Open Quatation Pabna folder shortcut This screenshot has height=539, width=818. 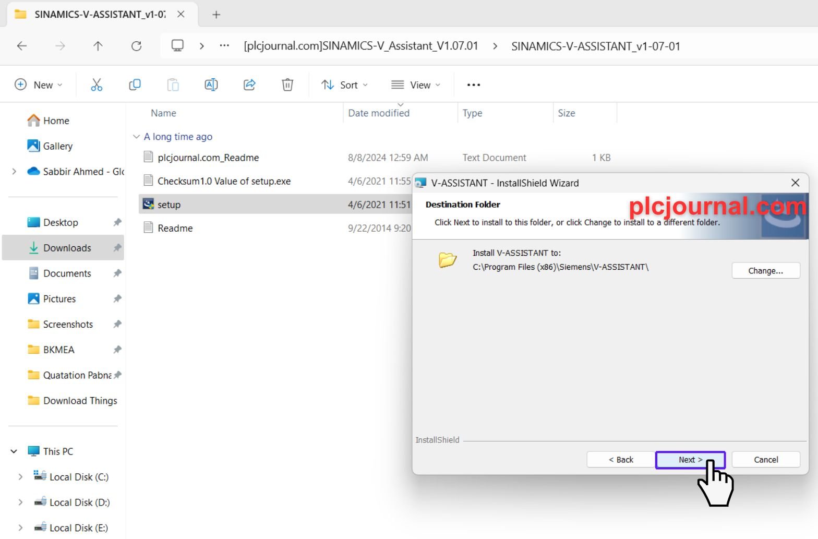point(69,375)
